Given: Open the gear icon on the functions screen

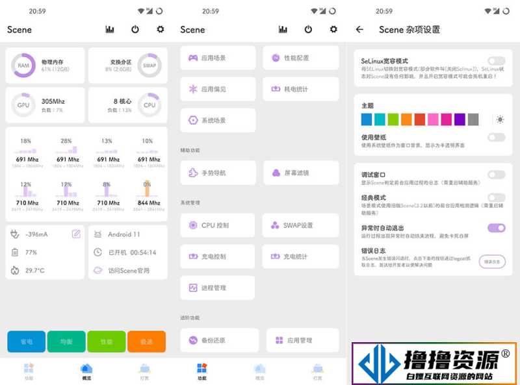Looking at the screenshot, I should (x=333, y=29).
